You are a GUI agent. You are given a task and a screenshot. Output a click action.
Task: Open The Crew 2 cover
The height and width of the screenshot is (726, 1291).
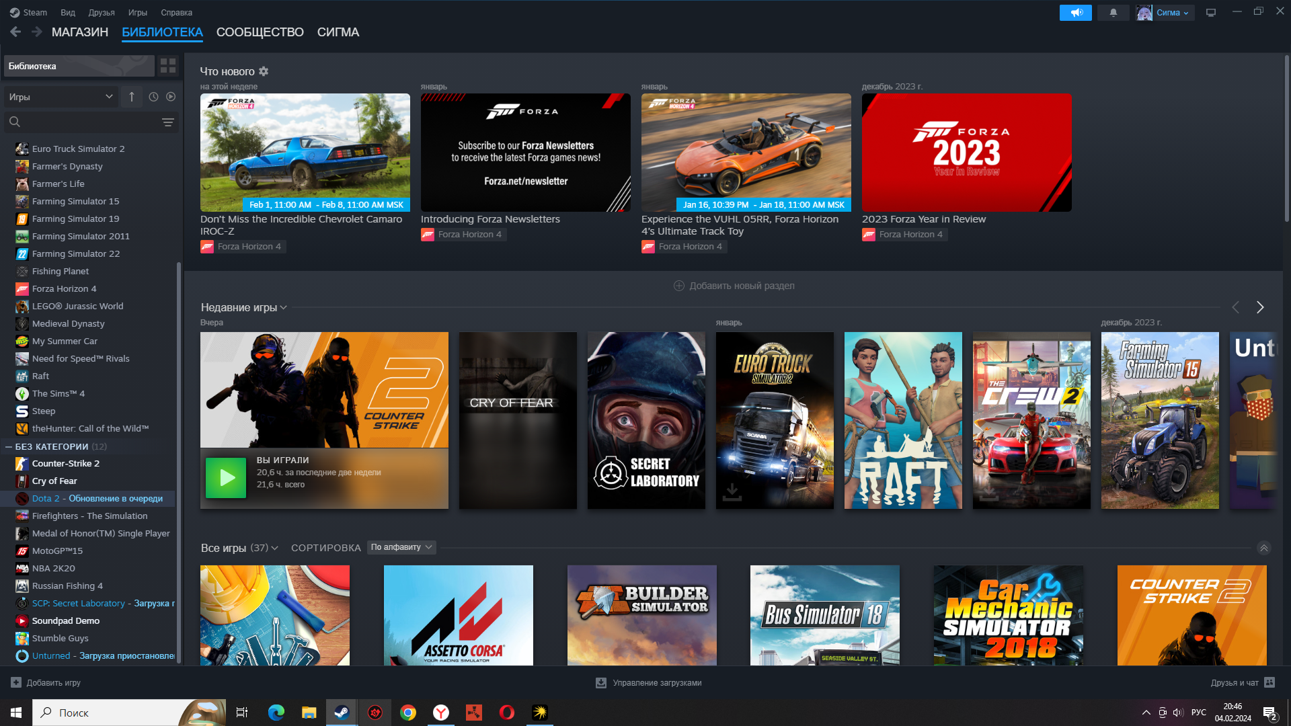pyautogui.click(x=1031, y=420)
